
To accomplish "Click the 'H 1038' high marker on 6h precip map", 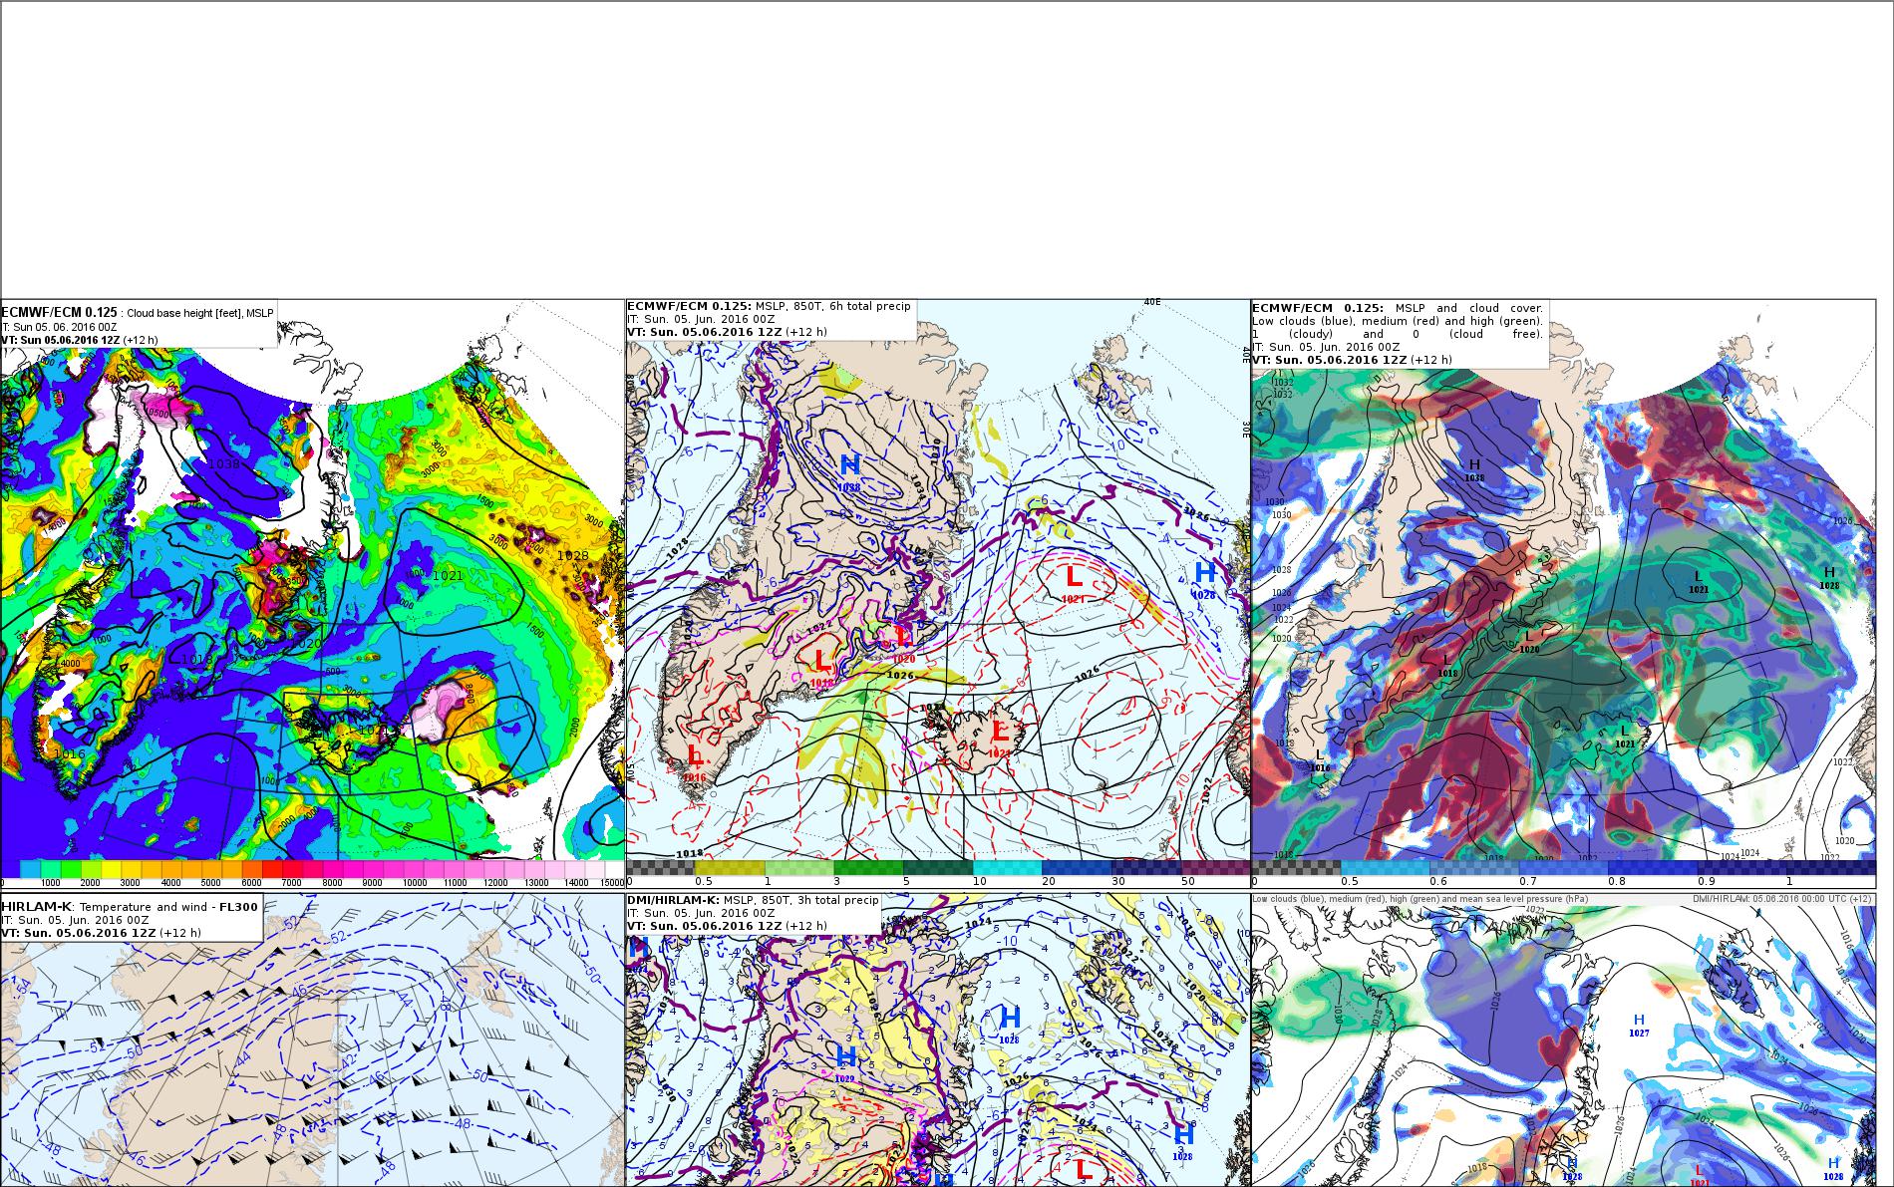I will (x=850, y=472).
